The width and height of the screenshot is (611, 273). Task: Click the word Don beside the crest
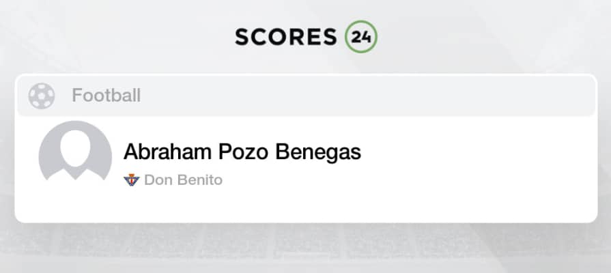(x=155, y=180)
